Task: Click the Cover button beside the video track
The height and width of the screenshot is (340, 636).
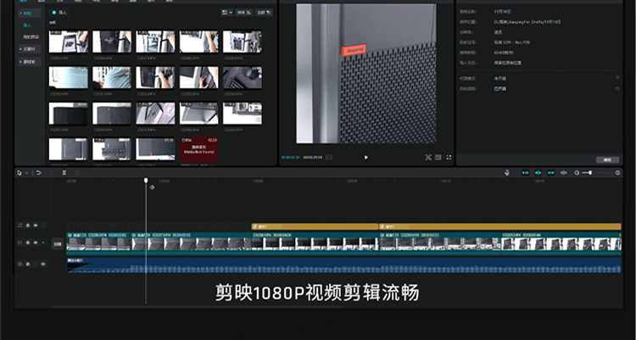Action: click(58, 244)
